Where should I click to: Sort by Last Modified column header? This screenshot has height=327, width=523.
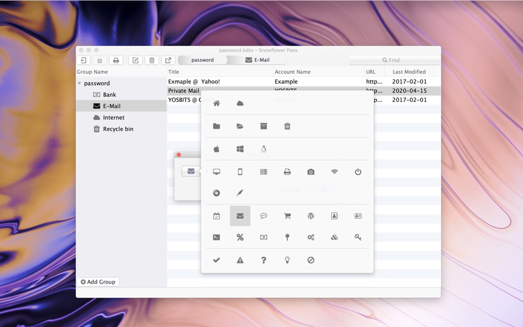point(409,72)
